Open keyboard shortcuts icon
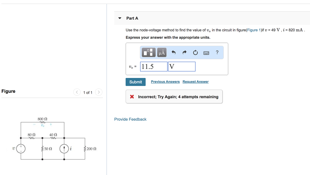The height and width of the screenshot is (175, 310). pyautogui.click(x=206, y=53)
